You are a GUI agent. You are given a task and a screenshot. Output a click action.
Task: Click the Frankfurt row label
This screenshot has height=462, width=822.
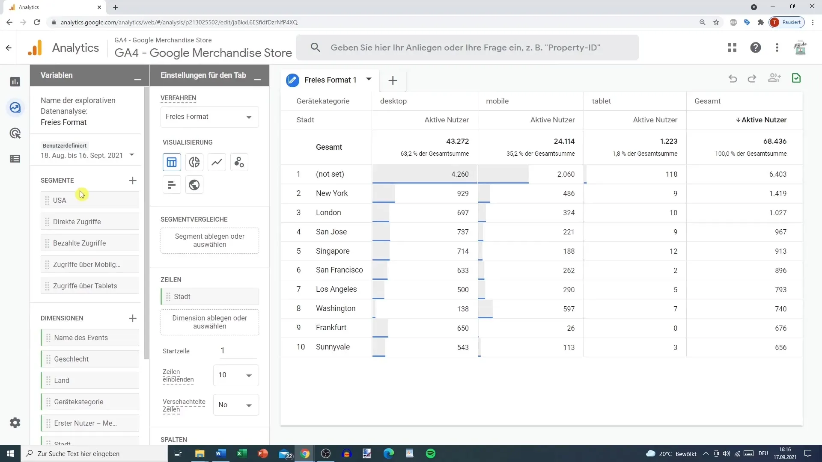[x=331, y=328]
